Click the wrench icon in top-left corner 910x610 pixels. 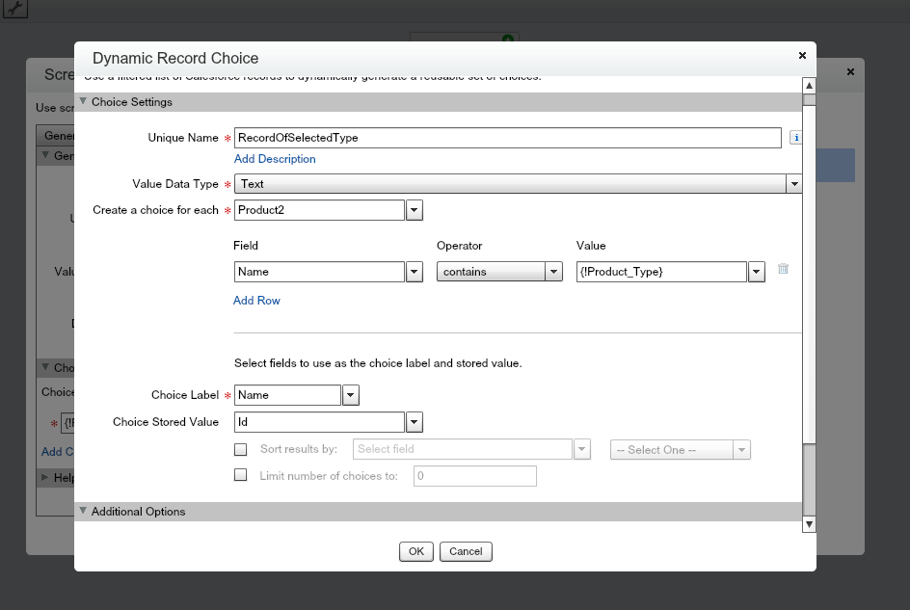(15, 9)
